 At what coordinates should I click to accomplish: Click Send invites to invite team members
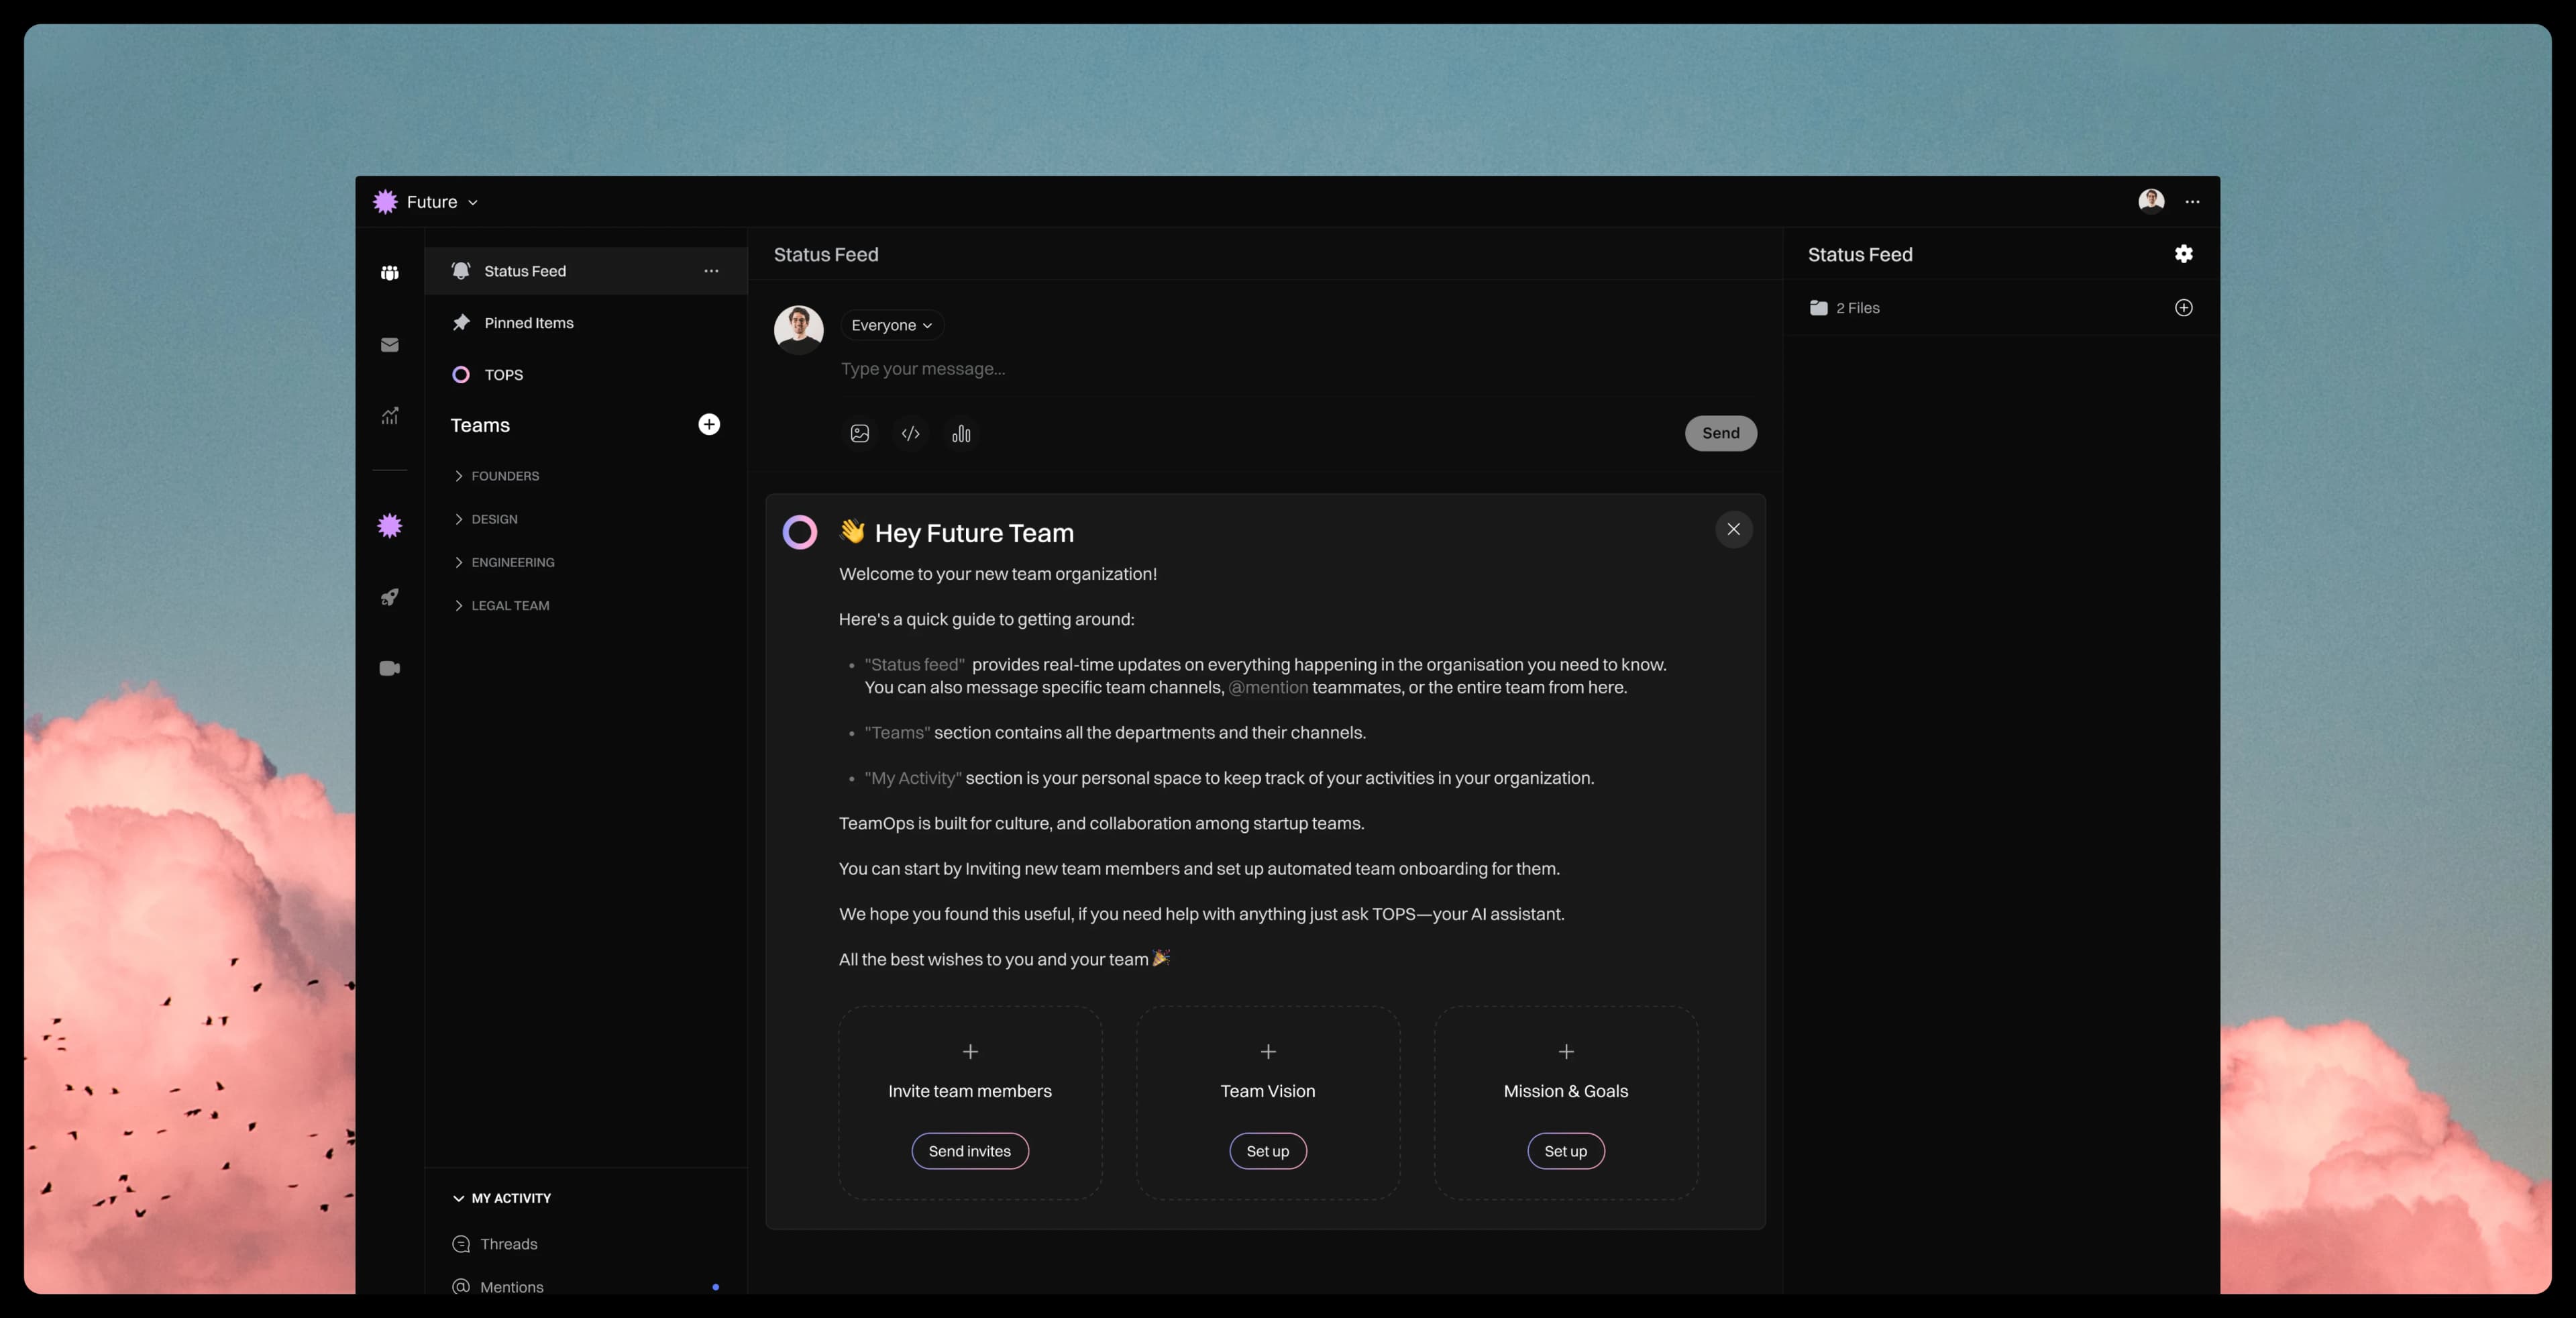pyautogui.click(x=969, y=1151)
